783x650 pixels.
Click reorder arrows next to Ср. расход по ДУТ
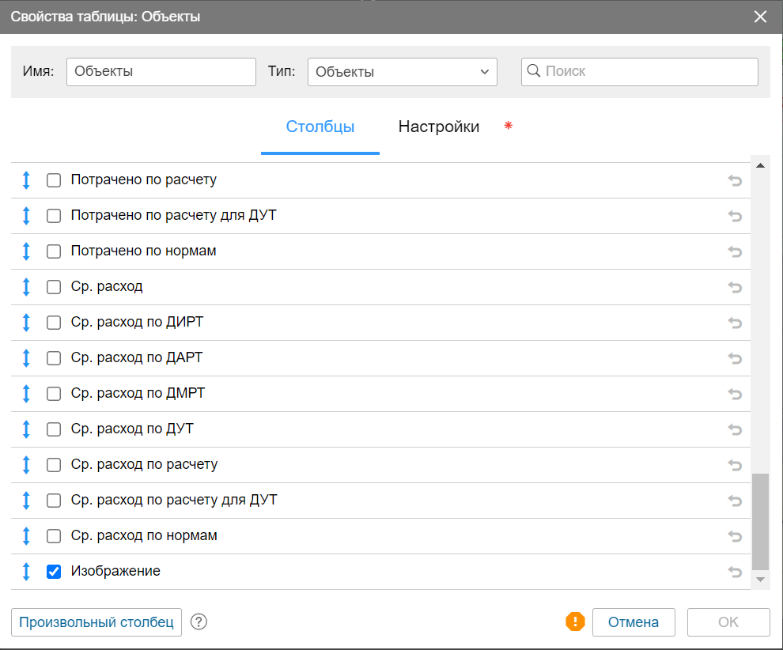(x=26, y=429)
